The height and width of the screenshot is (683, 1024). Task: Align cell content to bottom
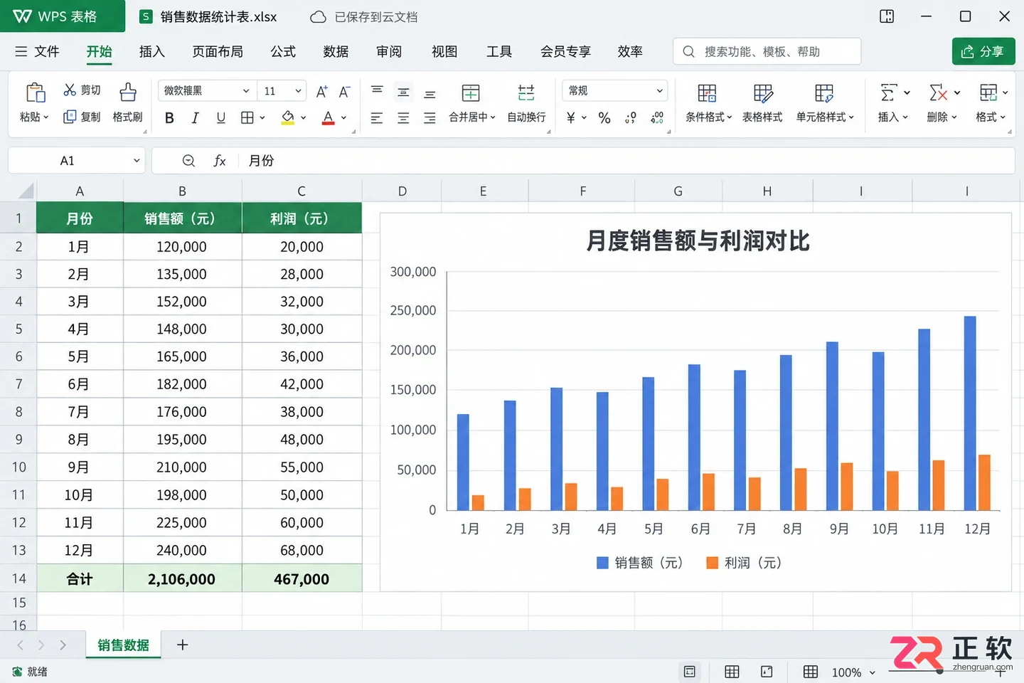(430, 94)
